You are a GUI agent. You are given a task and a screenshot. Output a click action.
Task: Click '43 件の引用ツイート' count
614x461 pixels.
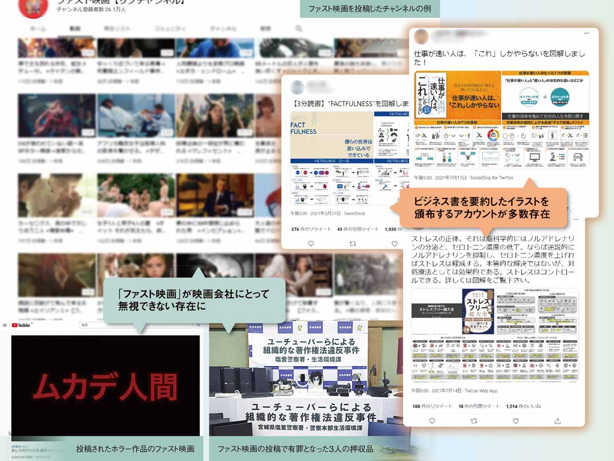pyautogui.click(x=358, y=229)
